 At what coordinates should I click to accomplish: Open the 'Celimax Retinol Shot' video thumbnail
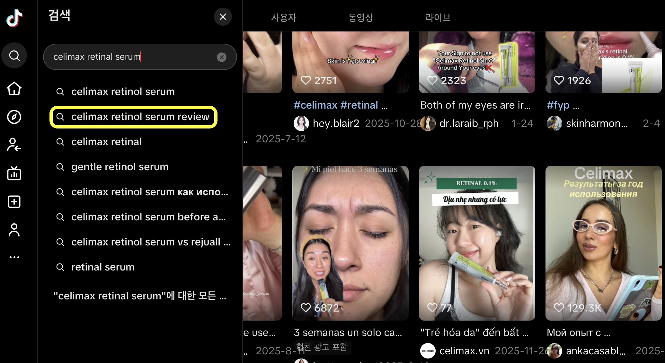[x=477, y=62]
